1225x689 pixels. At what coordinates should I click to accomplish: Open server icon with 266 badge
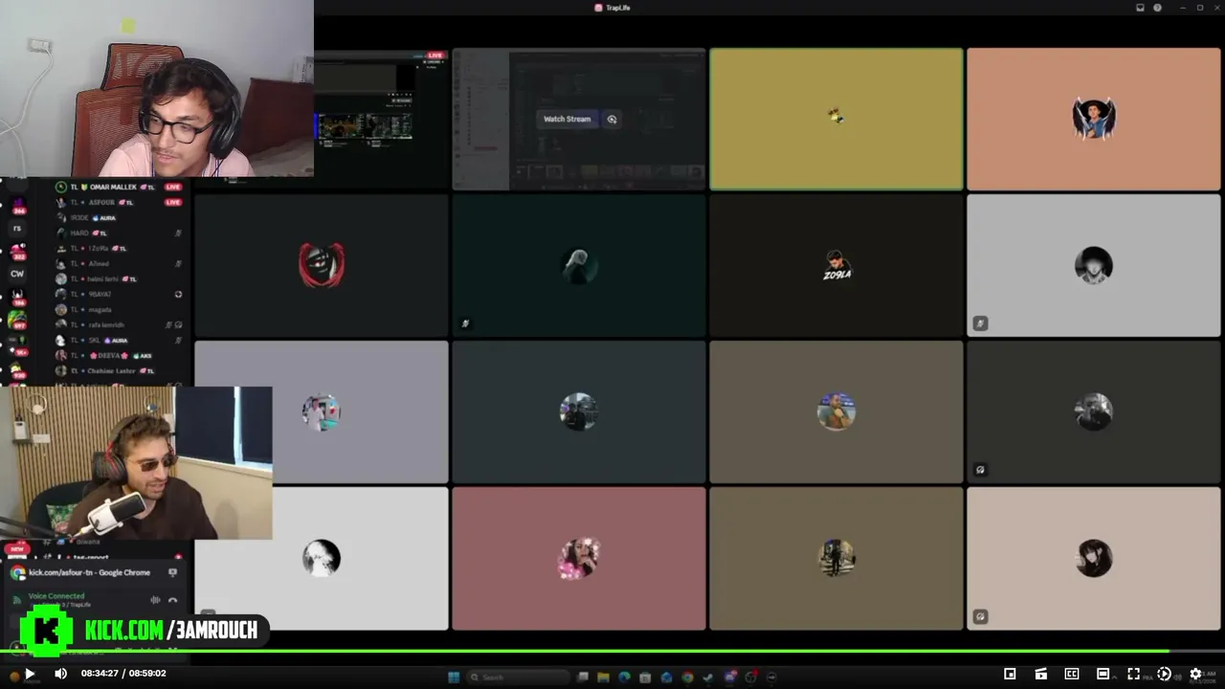(17, 206)
